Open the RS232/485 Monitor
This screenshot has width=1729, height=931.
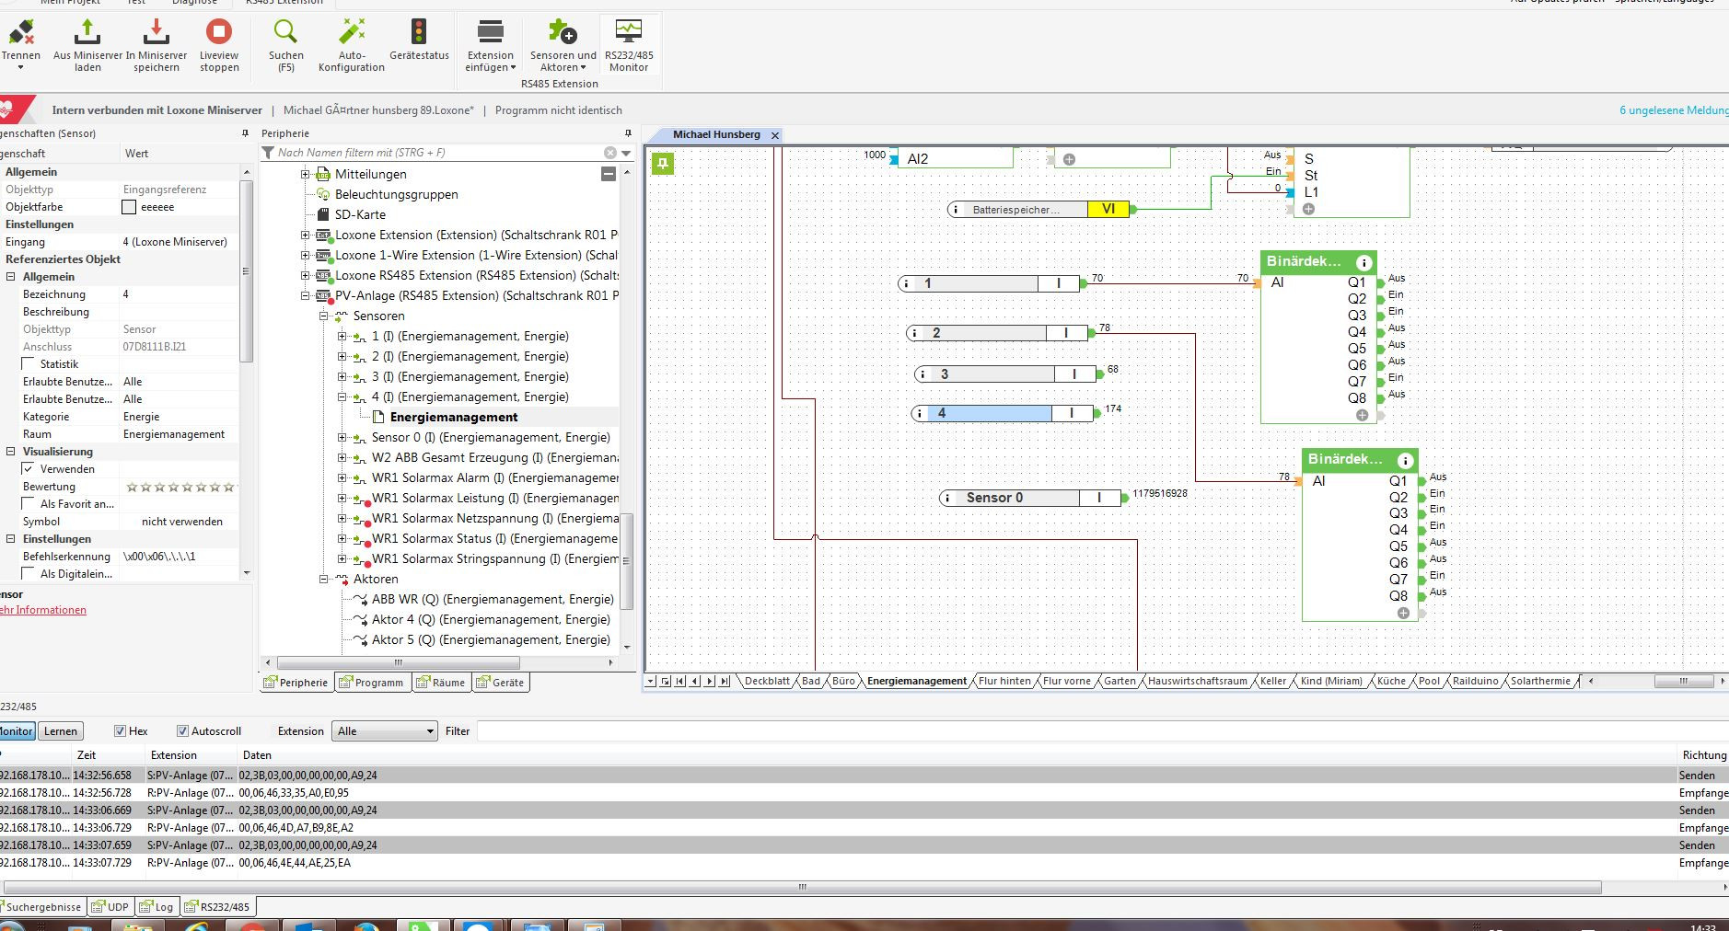click(x=629, y=35)
